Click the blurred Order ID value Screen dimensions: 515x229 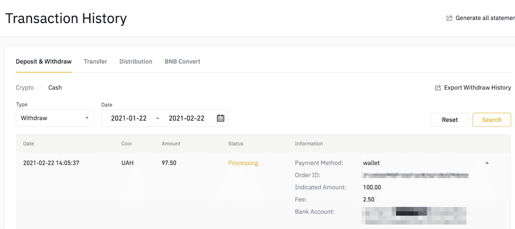click(x=415, y=175)
